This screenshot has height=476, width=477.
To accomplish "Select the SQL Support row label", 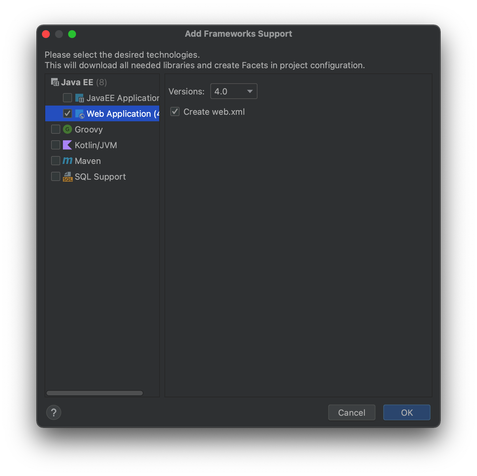I will (100, 177).
